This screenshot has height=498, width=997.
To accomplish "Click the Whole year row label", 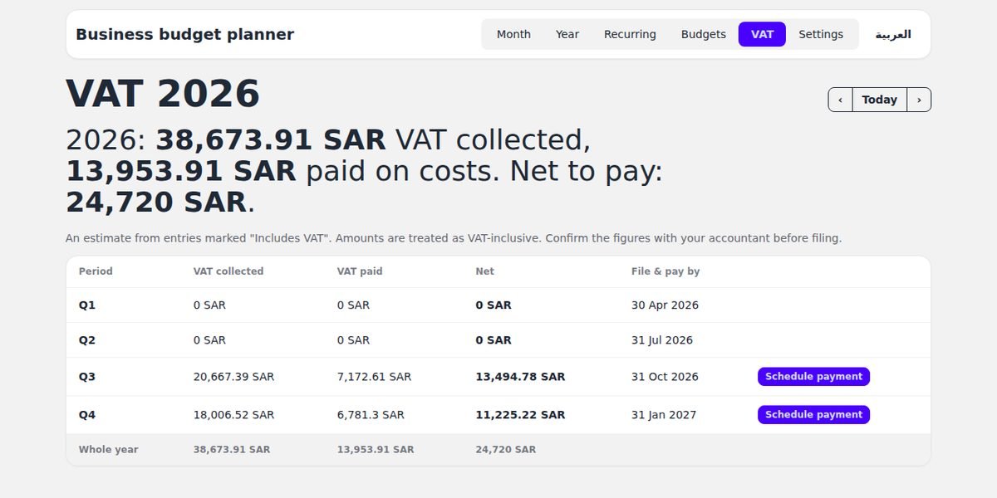I will pos(109,450).
